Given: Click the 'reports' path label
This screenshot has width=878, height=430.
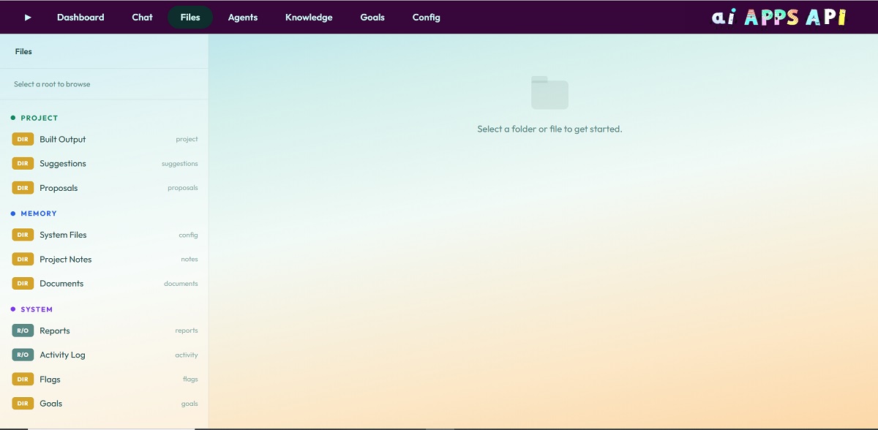Looking at the screenshot, I should pos(187,331).
